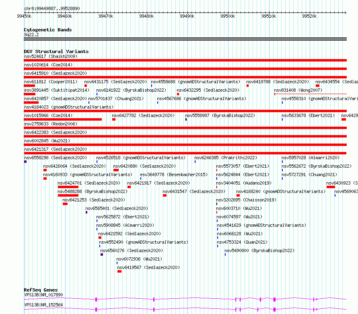Viewport: 358px width, 314px height.
Task: Select the RefSeq Genes track title
Action: pos(41,290)
